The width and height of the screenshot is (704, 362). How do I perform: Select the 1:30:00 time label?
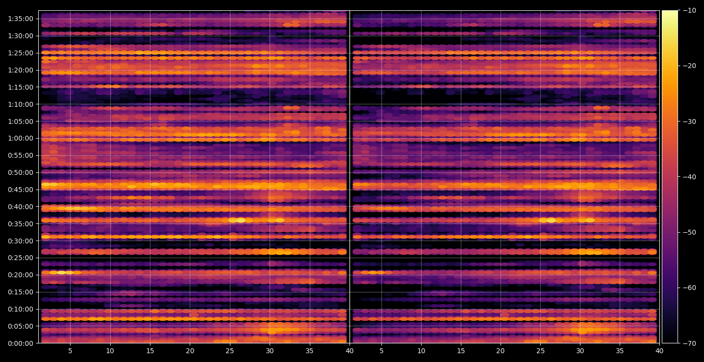[21, 36]
